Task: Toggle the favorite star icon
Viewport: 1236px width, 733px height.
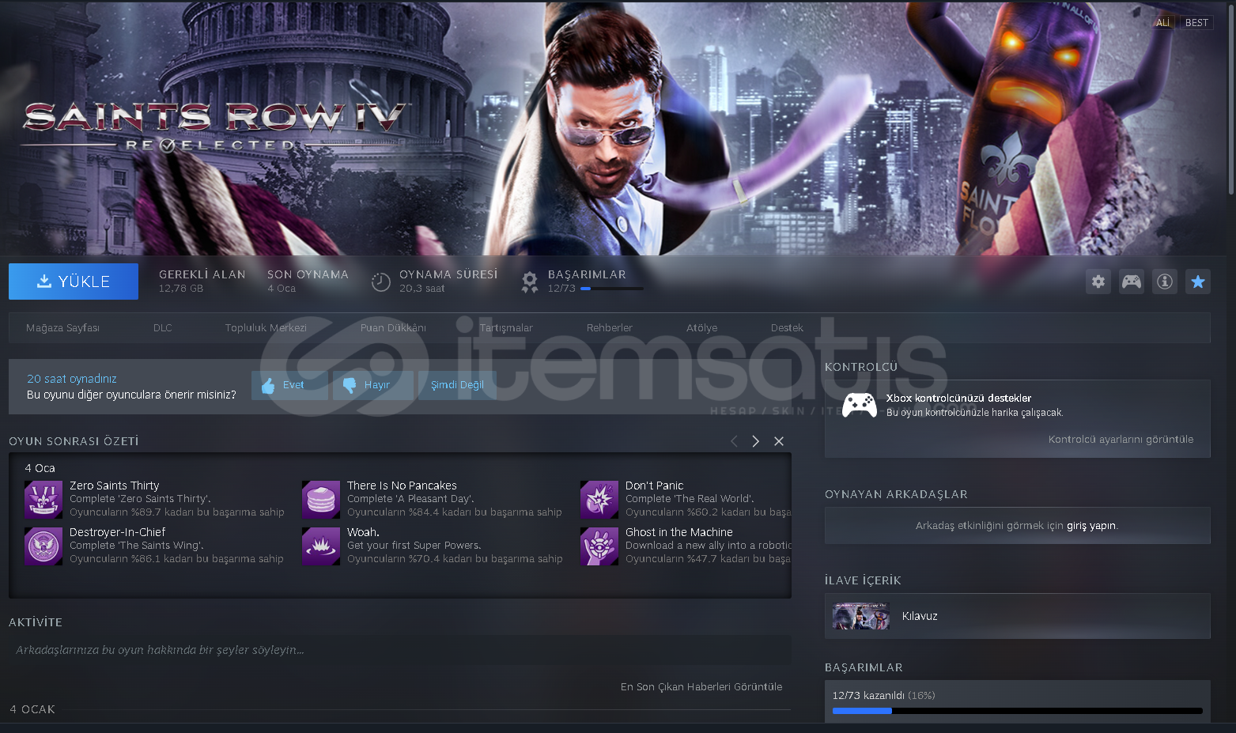Action: [1198, 281]
